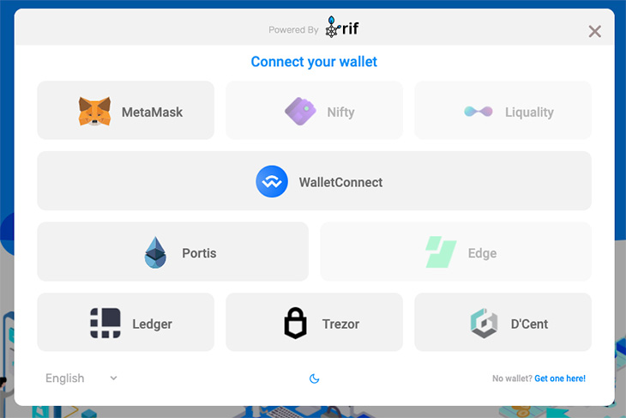Connect using the MetaMask label
Viewport: 626px width, 418px height.
click(x=152, y=112)
